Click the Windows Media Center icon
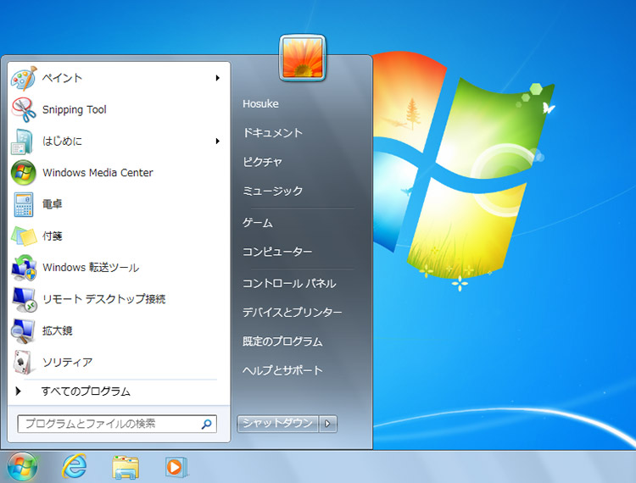 23,173
